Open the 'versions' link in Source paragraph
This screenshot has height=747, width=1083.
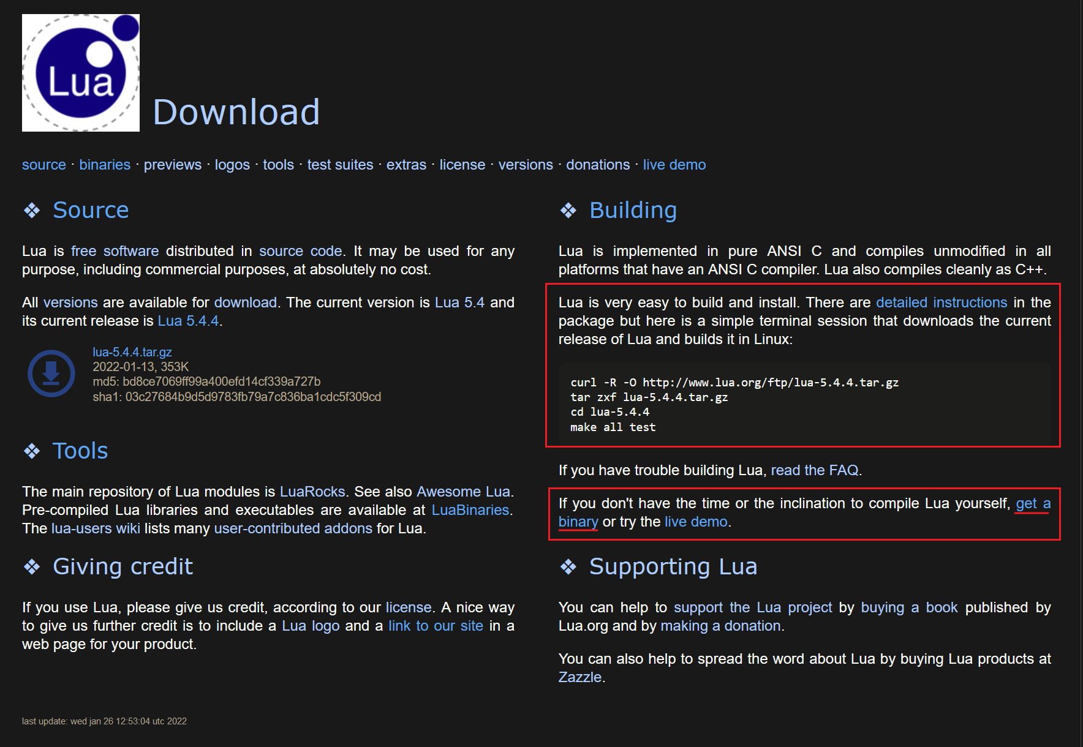[x=70, y=302]
